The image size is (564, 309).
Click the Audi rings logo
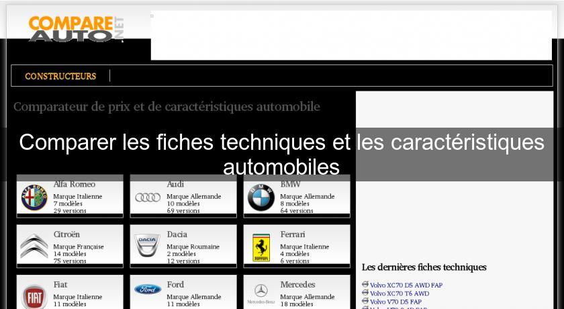[148, 197]
